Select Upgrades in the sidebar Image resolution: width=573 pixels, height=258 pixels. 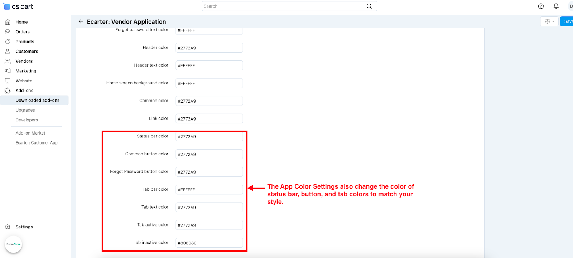coord(25,110)
